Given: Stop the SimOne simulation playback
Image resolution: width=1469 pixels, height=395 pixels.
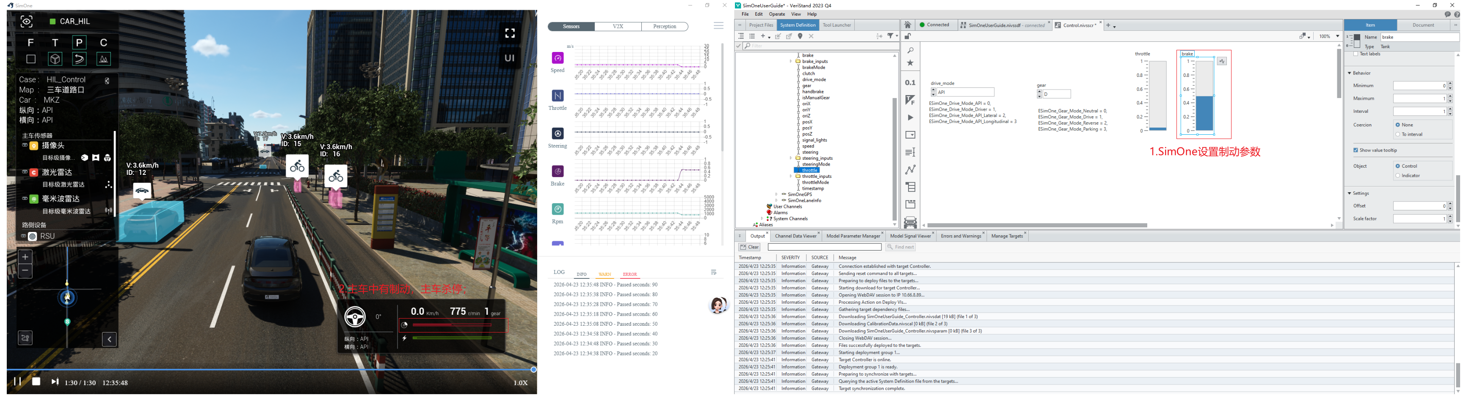Looking at the screenshot, I should coord(36,381).
